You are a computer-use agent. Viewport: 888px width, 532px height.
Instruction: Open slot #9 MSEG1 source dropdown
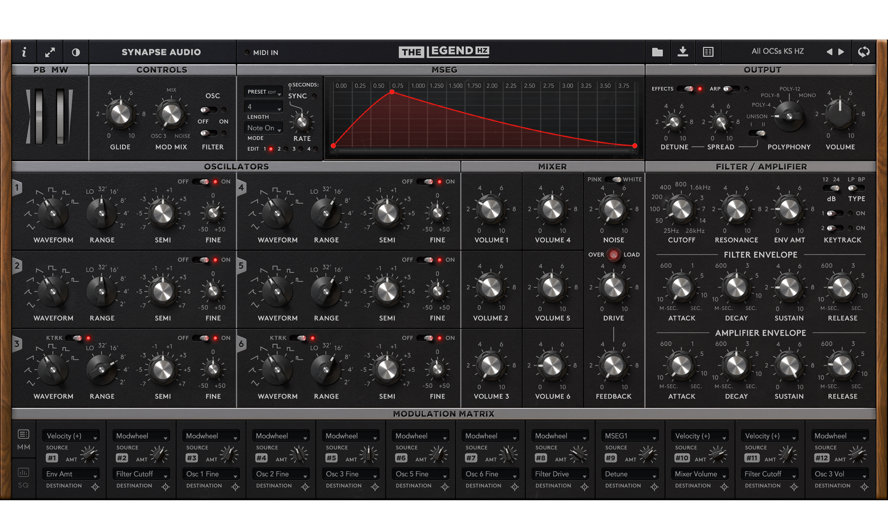630,436
